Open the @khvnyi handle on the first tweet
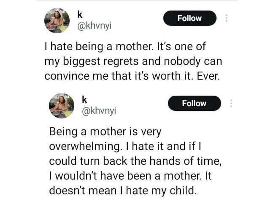 [95, 26]
